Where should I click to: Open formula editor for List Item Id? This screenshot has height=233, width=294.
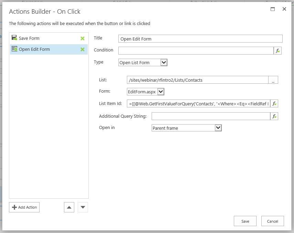[274, 104]
